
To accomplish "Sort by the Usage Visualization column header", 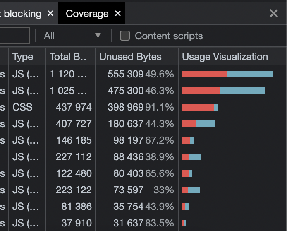I will pyautogui.click(x=232, y=57).
